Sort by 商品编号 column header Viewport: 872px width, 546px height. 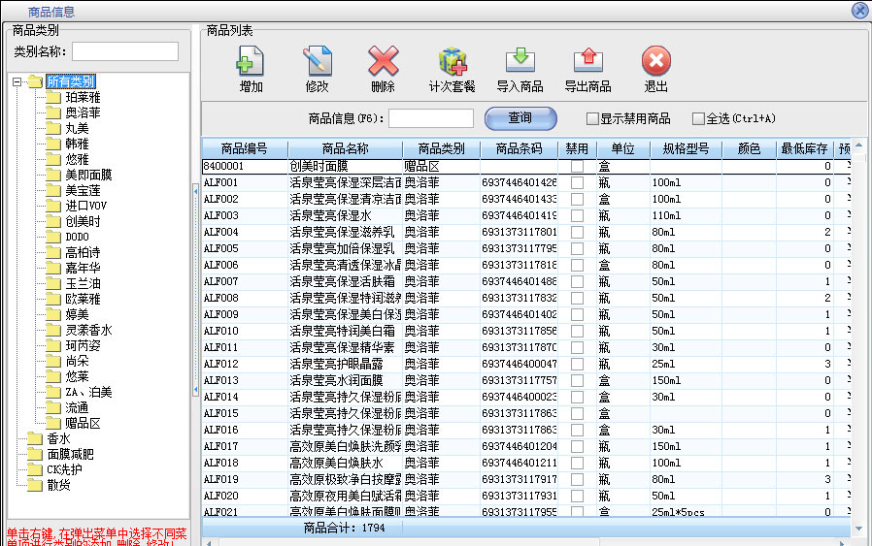[243, 149]
